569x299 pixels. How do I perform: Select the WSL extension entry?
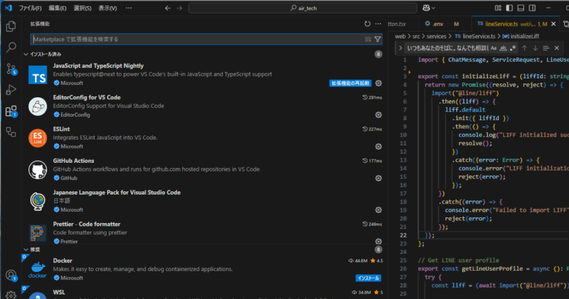205,292
